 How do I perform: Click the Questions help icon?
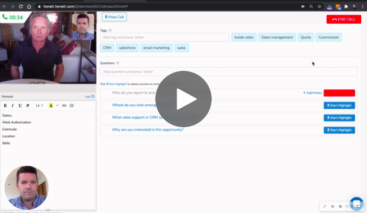pyautogui.click(x=118, y=63)
